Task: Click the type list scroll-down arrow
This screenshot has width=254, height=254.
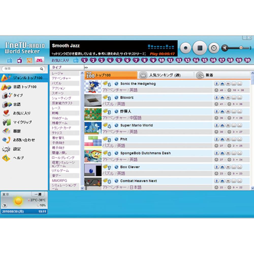Action: click(x=82, y=188)
